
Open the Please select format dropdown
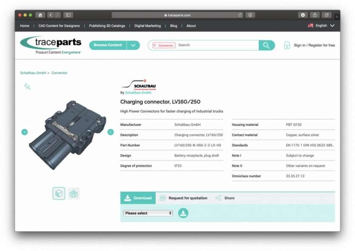[x=148, y=213]
